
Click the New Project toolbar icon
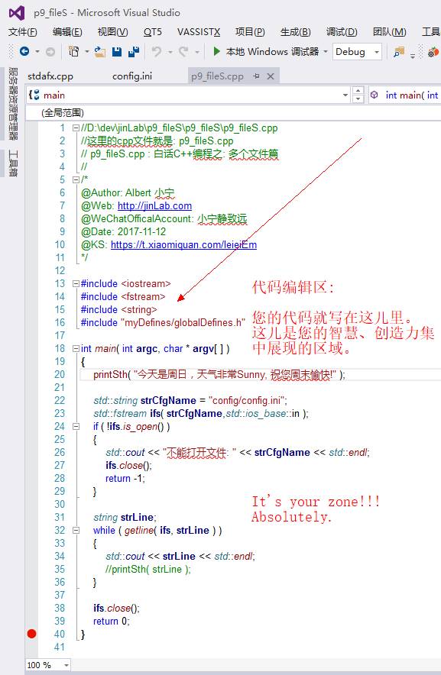pos(73,52)
